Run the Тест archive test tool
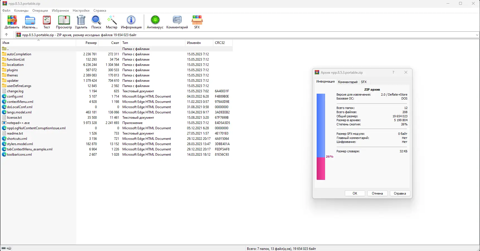Image resolution: width=480 pixels, height=251 pixels. 47,20
